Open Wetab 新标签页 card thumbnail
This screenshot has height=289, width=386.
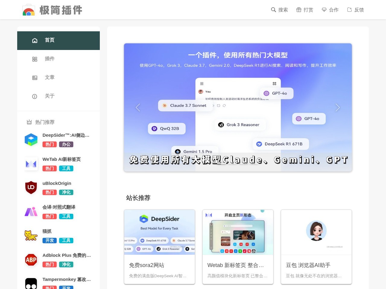click(238, 232)
